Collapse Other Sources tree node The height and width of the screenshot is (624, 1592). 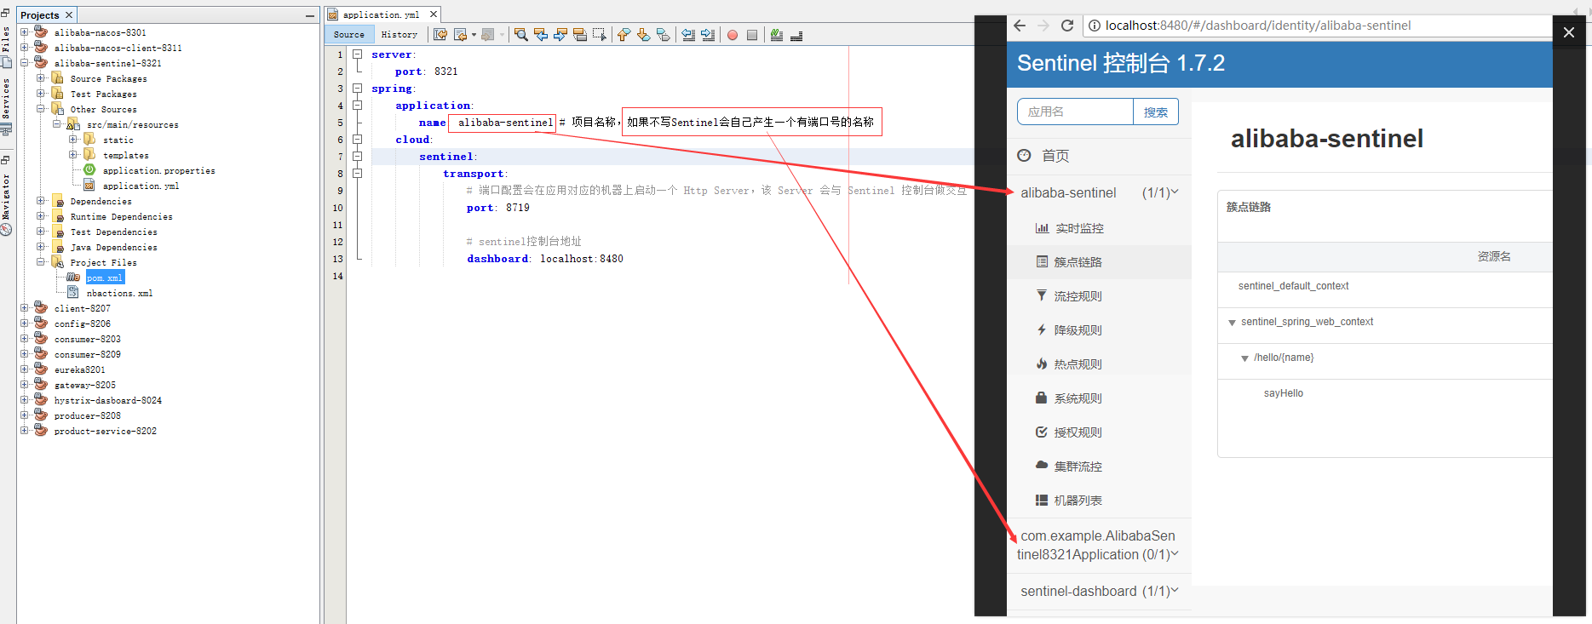[x=41, y=109]
